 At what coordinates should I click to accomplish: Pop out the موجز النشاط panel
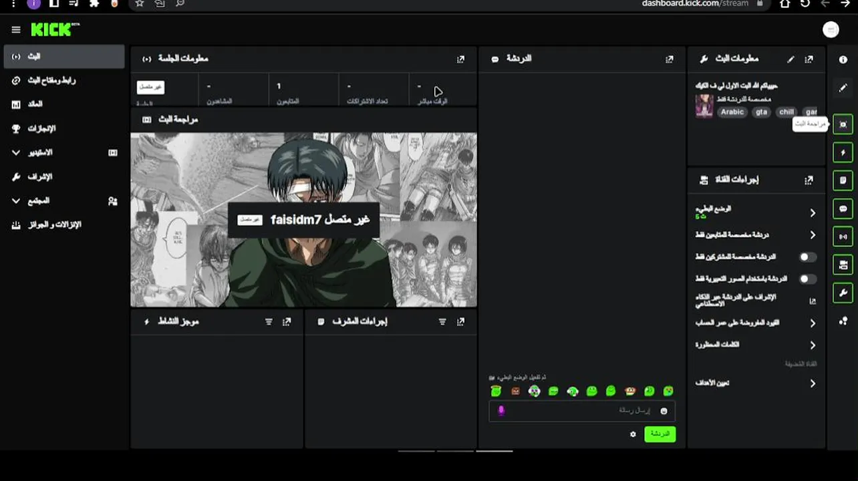tap(287, 322)
